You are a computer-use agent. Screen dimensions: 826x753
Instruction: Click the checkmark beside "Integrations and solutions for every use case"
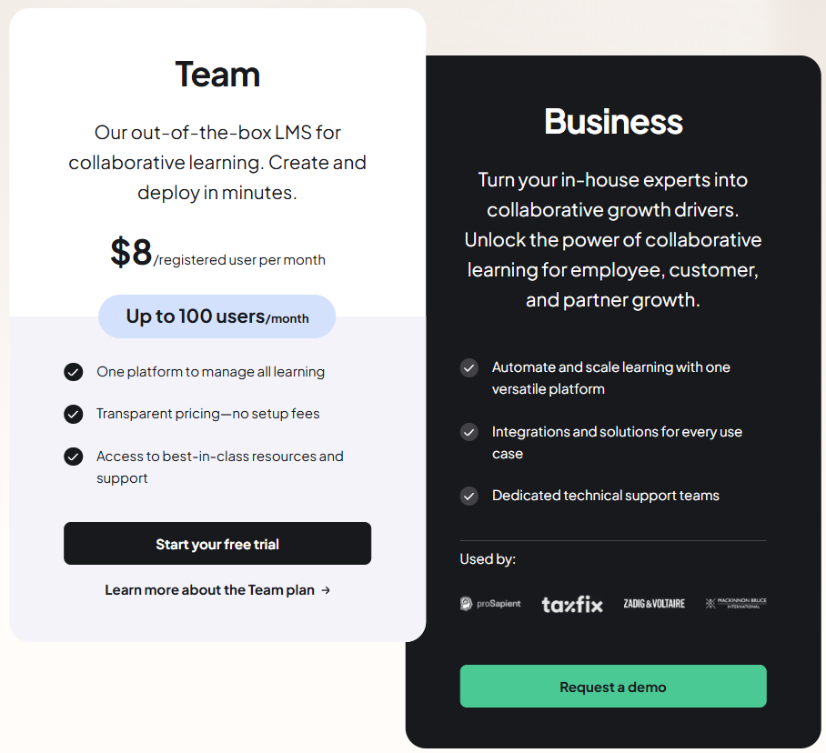[x=469, y=431]
